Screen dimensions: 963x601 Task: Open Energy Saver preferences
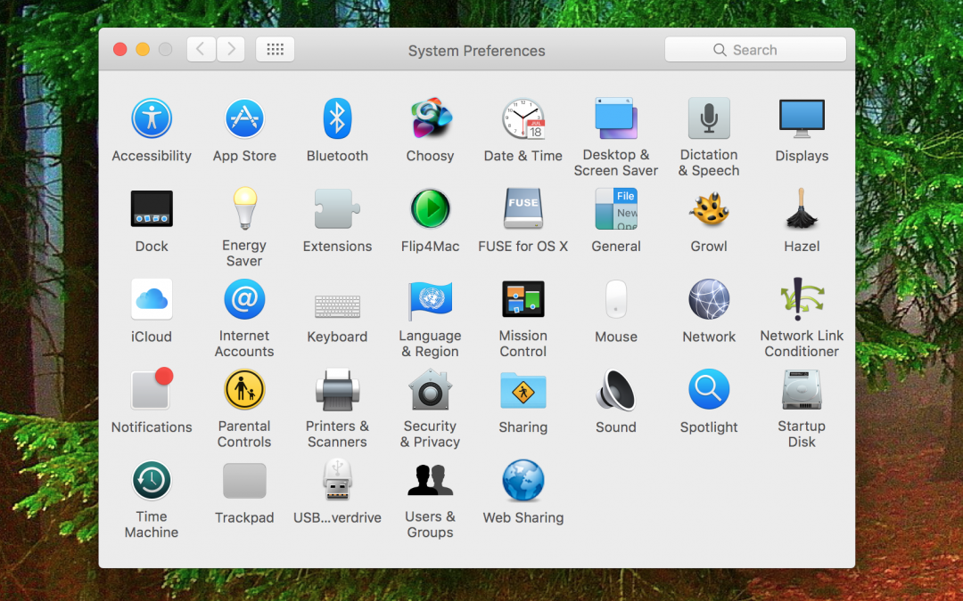[244, 208]
